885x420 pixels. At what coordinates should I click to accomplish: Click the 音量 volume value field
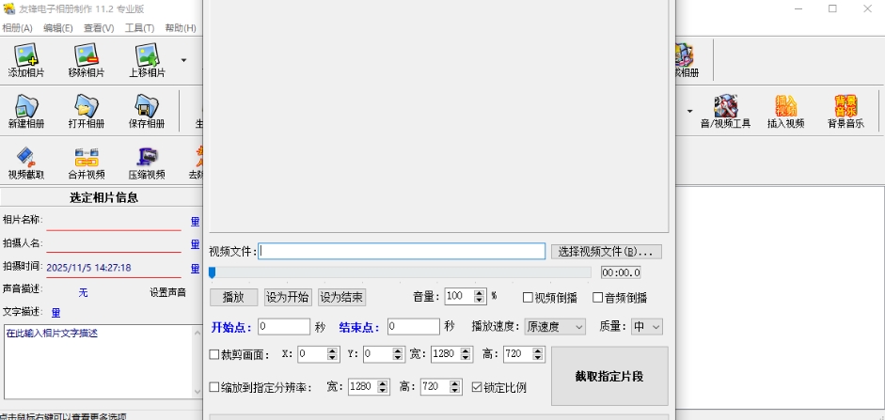[x=460, y=296]
